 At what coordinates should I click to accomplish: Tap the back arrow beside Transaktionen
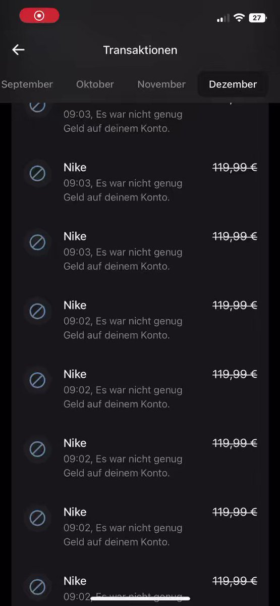[19, 49]
